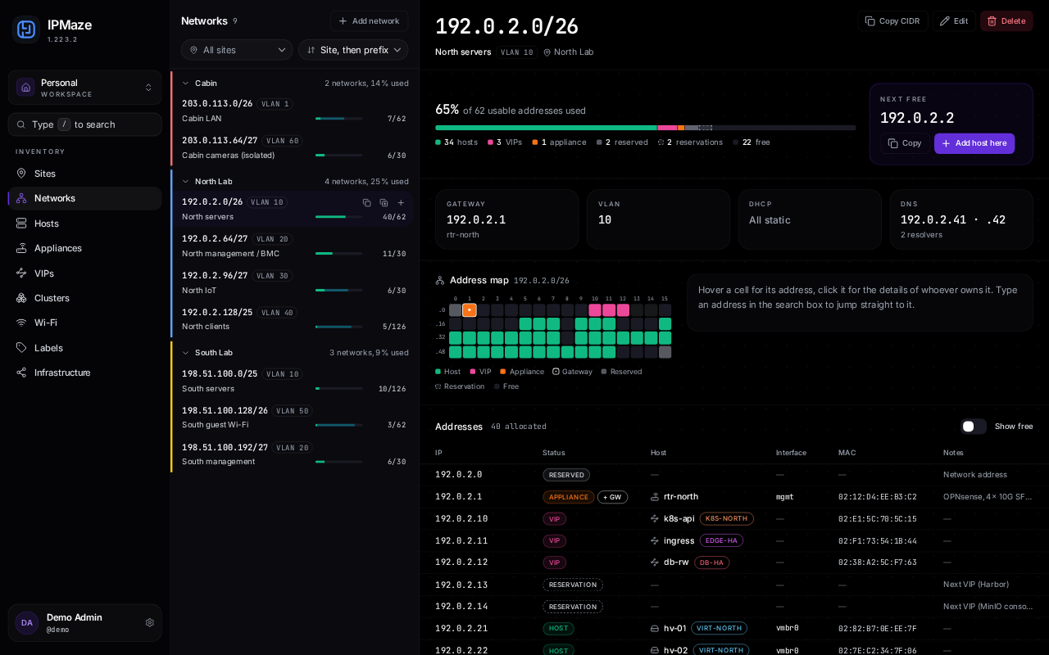Click the Networks icon in the sidebar
Screen dimensions: 1049x655
click(21, 198)
